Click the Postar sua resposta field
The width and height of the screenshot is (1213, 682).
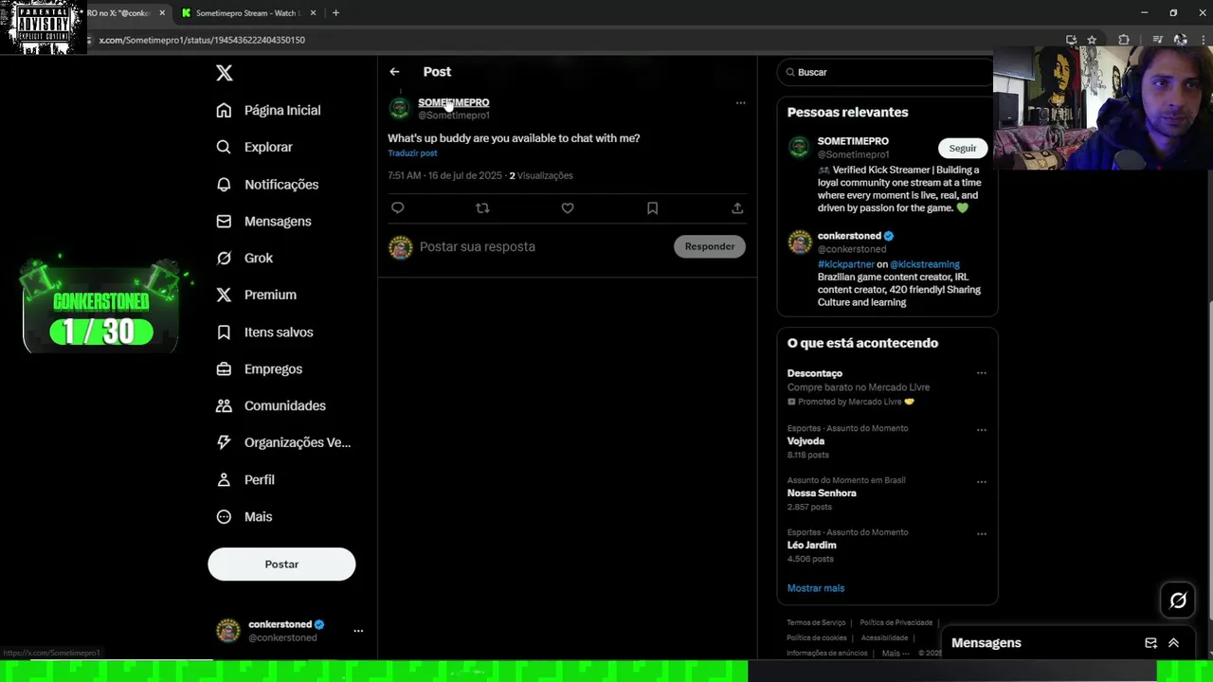[x=540, y=246]
